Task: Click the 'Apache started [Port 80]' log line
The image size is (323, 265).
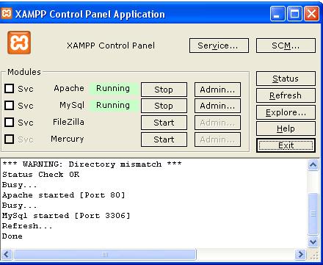Action: pyautogui.click(x=64, y=195)
